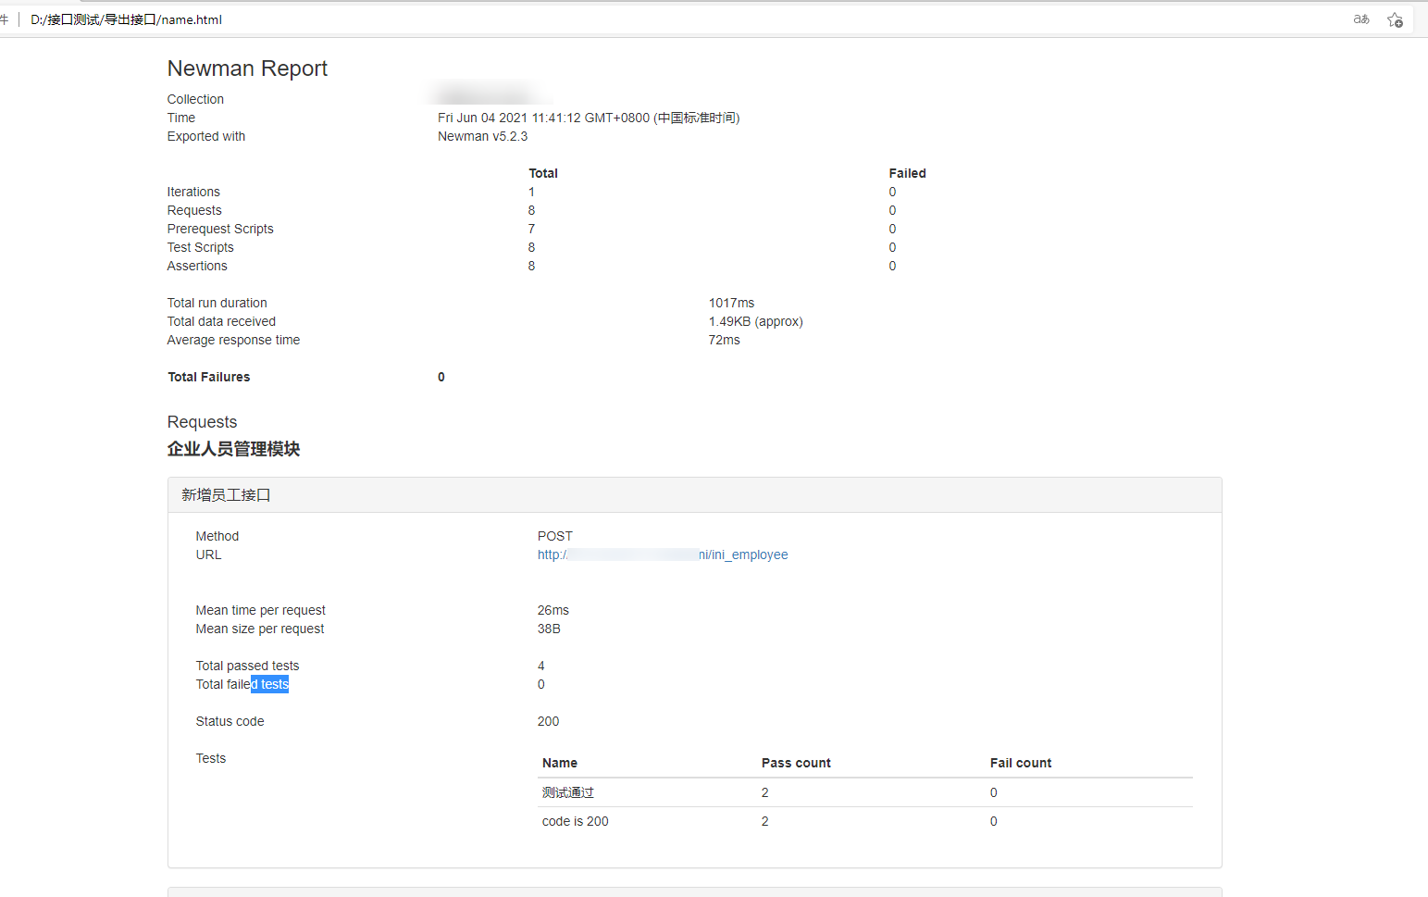Click the Requests section heading
The image size is (1428, 897).
coord(202,422)
